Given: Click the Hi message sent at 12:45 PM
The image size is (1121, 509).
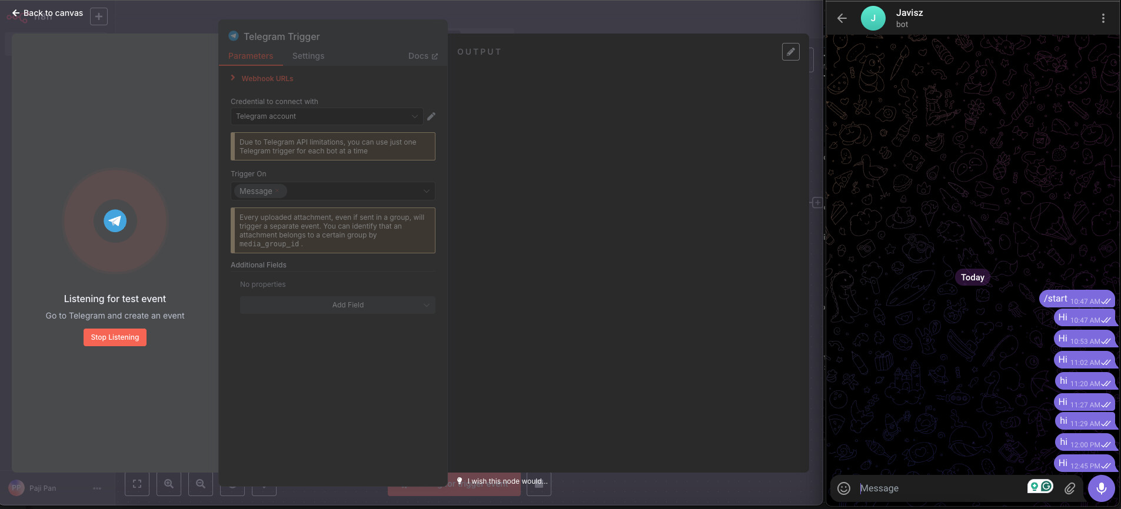Looking at the screenshot, I should (x=1084, y=463).
